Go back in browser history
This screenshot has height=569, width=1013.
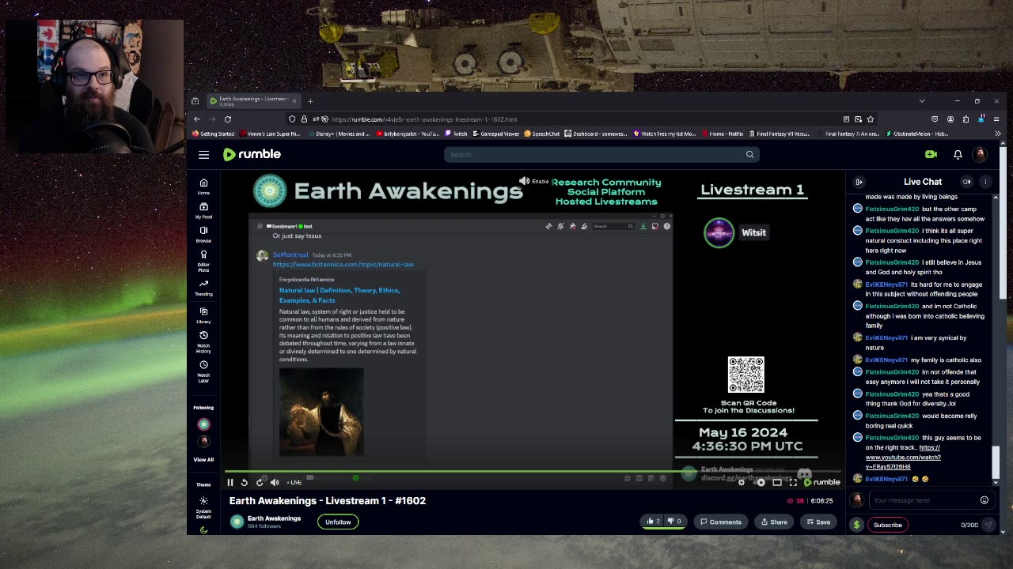pos(197,119)
